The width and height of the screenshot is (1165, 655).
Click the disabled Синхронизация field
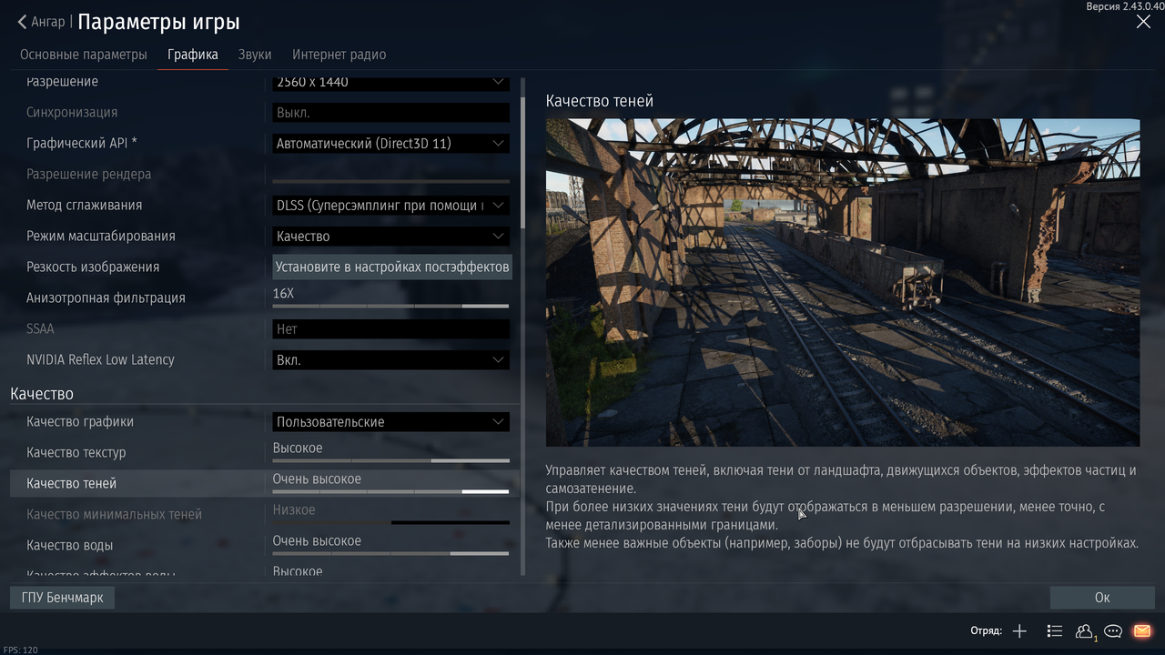391,113
